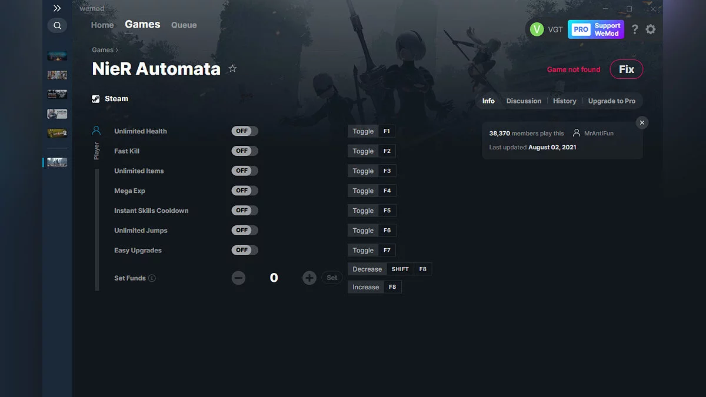
Task: Toggle Easy Upgrades switch
Action: 245,250
